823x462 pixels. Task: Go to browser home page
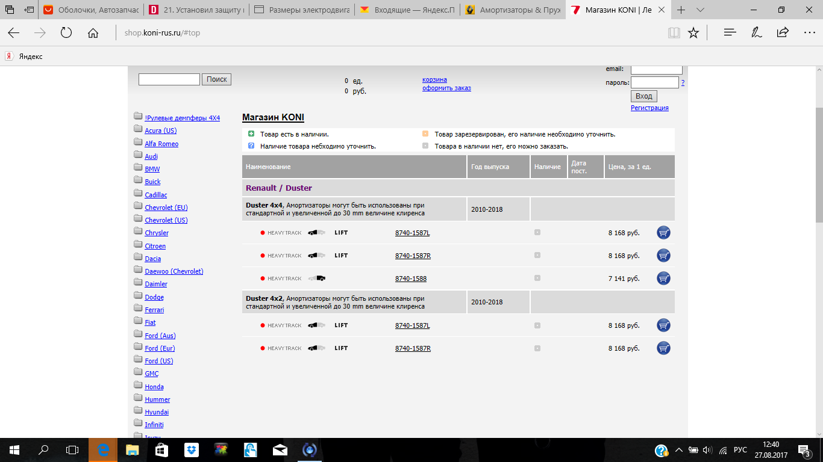pos(93,33)
